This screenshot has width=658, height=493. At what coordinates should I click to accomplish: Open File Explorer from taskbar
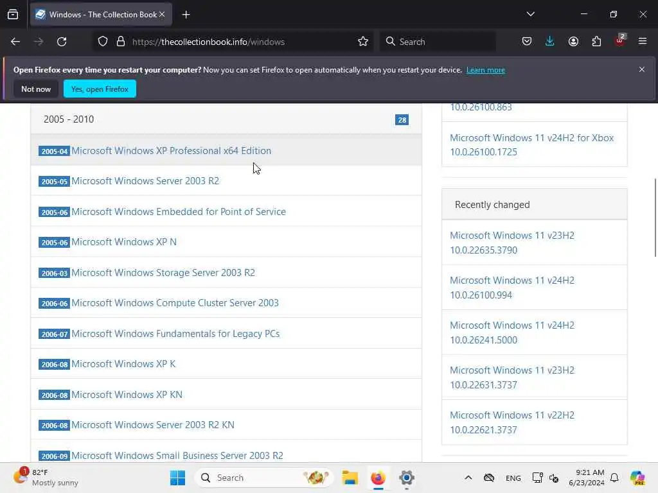click(350, 478)
